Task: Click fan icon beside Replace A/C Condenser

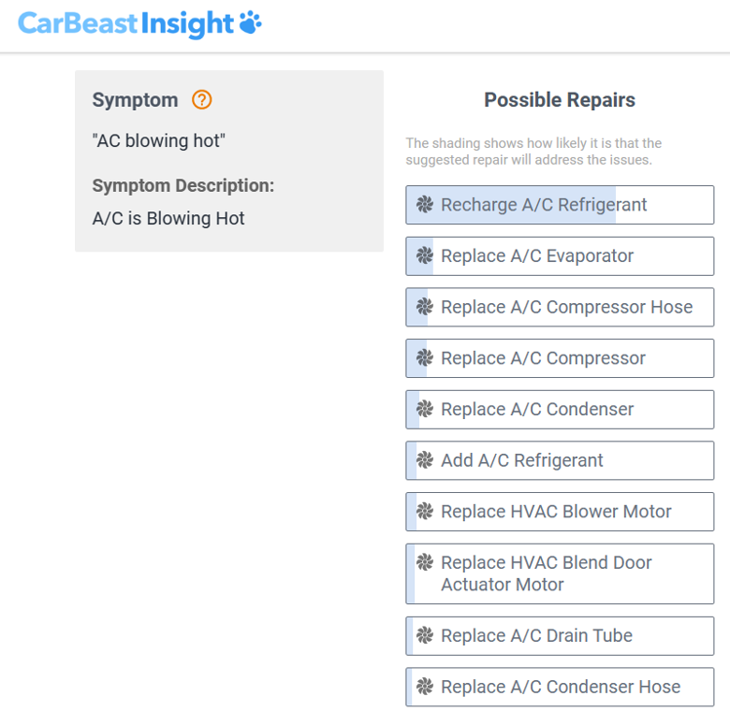Action: click(x=425, y=409)
